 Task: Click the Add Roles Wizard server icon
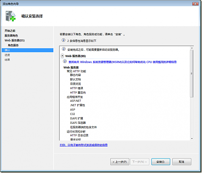(x=11, y=16)
